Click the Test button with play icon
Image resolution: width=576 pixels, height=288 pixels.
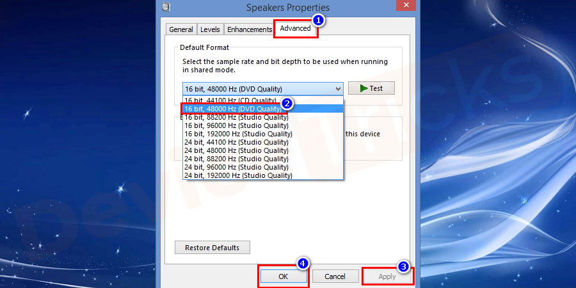[x=371, y=88]
